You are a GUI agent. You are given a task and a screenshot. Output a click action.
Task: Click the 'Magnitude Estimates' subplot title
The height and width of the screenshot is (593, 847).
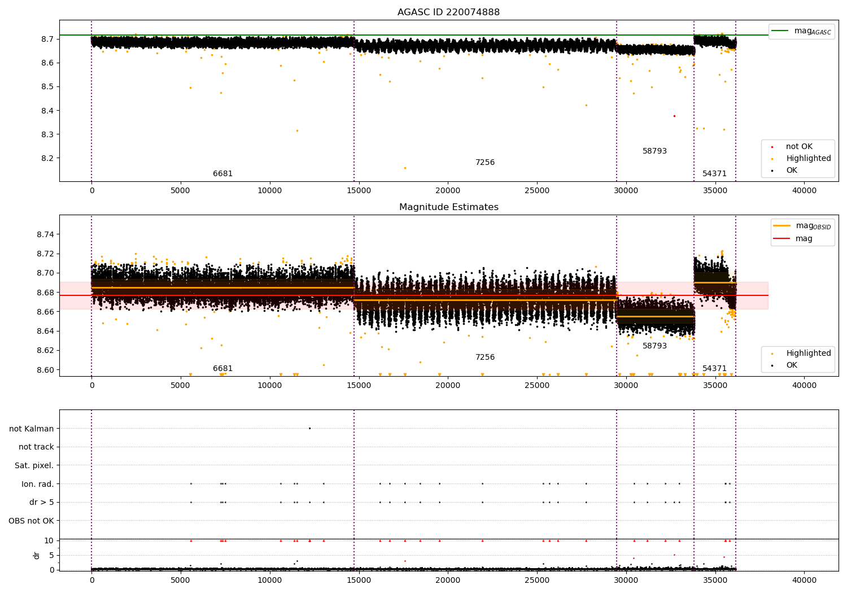tap(448, 207)
